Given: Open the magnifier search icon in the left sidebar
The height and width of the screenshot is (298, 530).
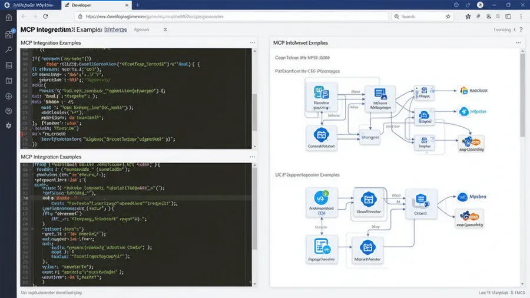Looking at the screenshot, I should click(9, 49).
